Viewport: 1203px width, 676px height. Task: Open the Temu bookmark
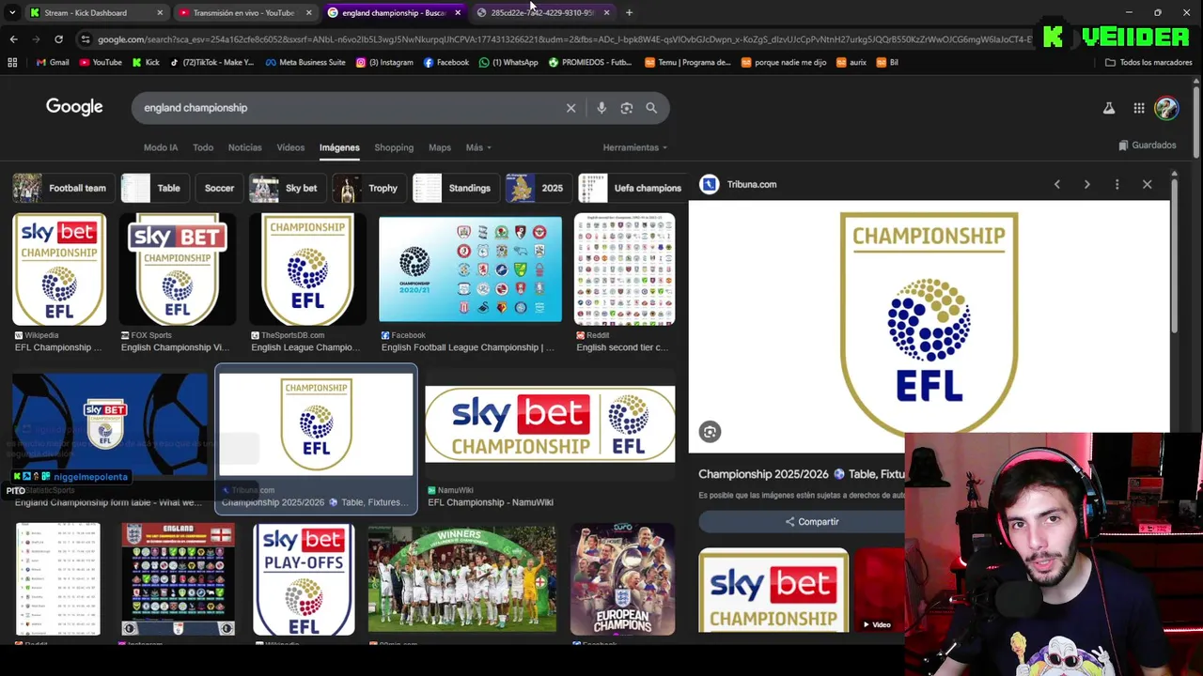[688, 62]
